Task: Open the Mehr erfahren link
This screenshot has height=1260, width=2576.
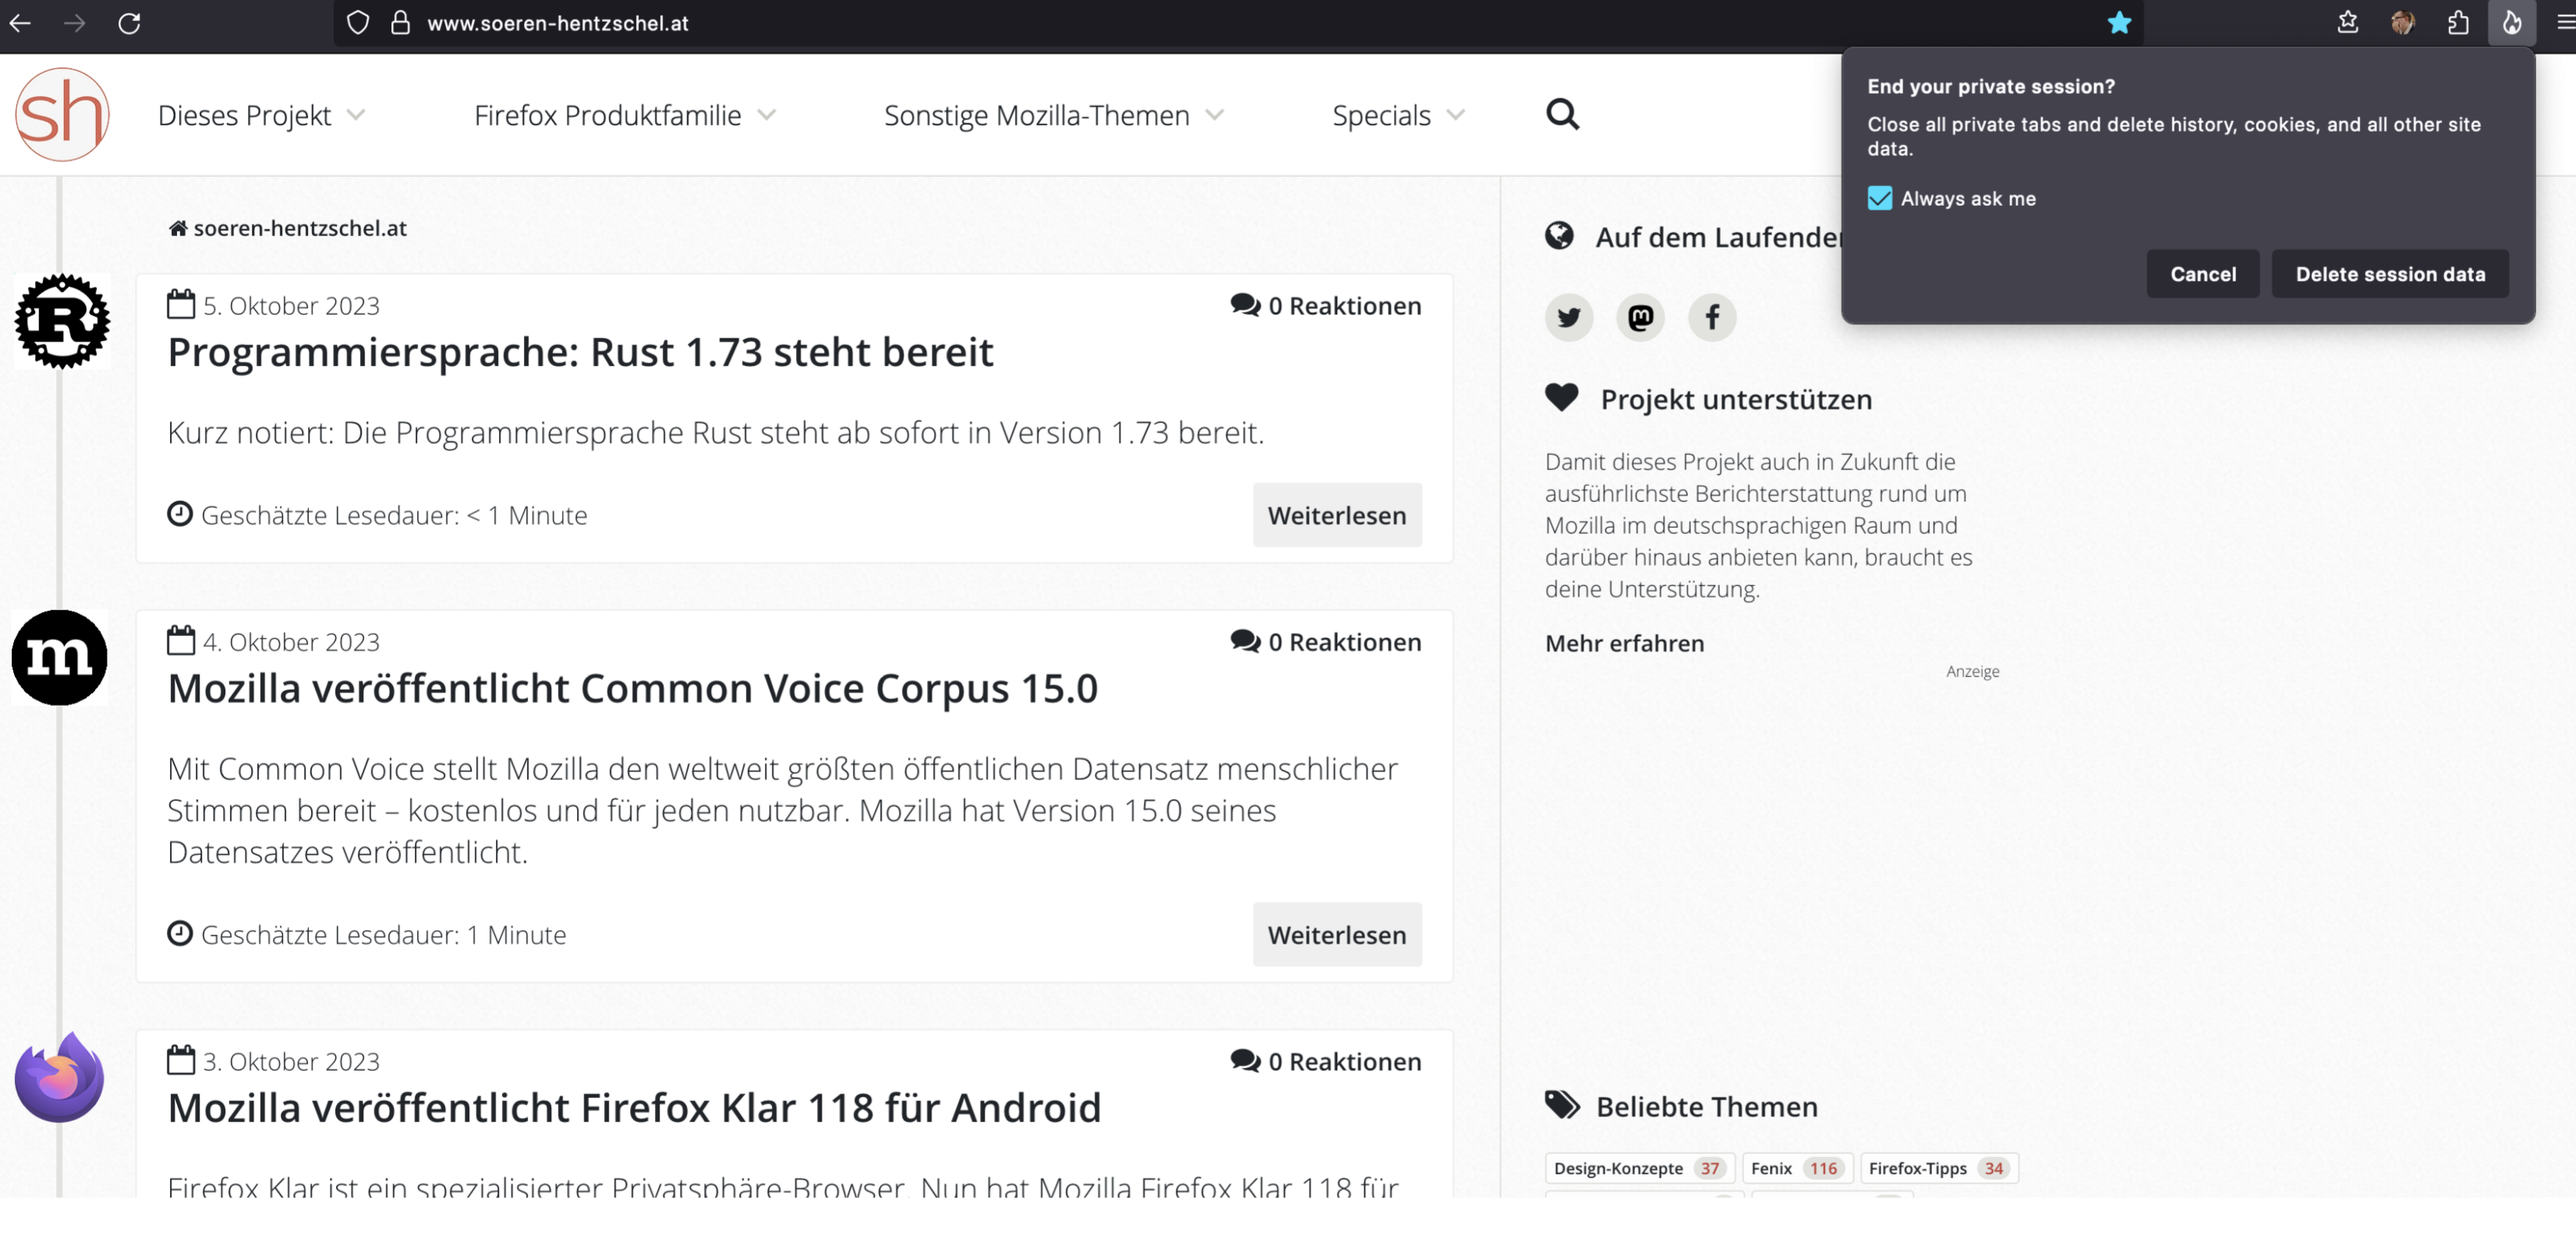Action: (1624, 644)
